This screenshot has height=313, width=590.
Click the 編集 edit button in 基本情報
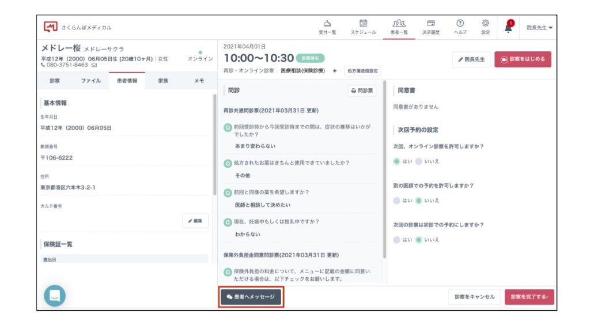pos(195,221)
